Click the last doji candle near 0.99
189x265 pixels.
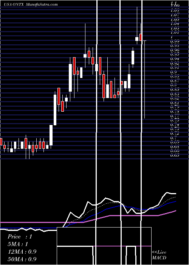click(x=145, y=79)
